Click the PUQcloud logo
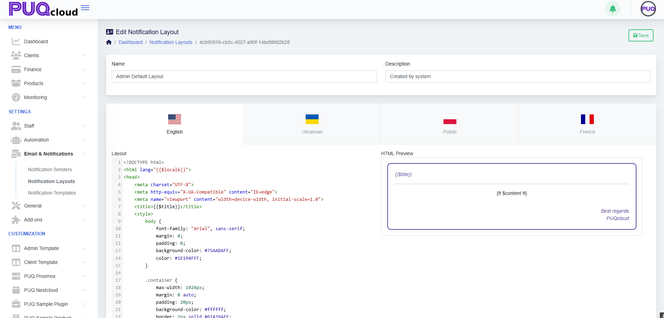The image size is (664, 318). pyautogui.click(x=43, y=9)
